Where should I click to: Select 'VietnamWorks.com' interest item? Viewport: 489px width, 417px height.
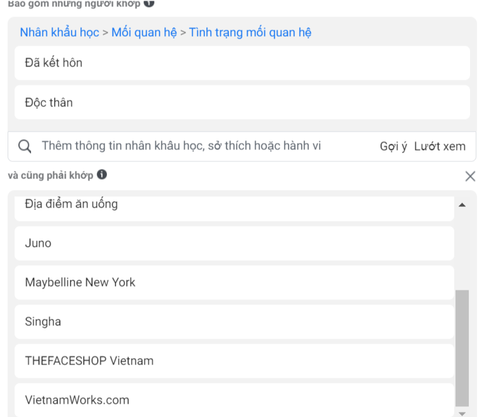pos(234,400)
